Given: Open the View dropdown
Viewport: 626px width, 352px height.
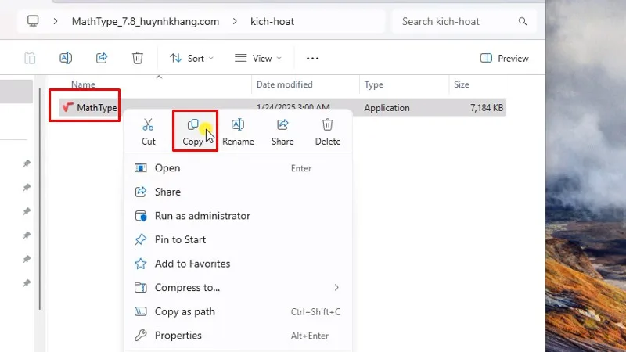Looking at the screenshot, I should [x=258, y=58].
